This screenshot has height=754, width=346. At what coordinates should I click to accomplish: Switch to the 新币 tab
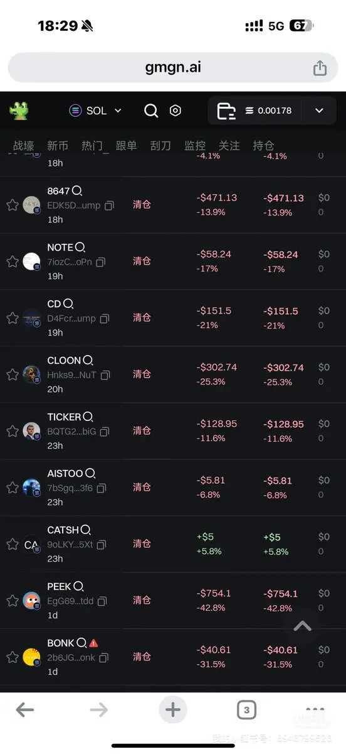pos(58,146)
